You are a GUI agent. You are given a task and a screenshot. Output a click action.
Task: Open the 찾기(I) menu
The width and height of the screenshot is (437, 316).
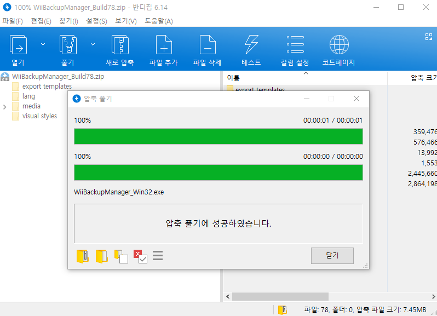[x=68, y=21]
